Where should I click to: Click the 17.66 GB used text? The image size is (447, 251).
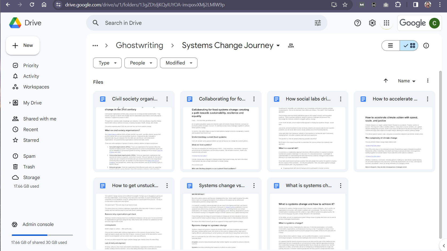26,186
